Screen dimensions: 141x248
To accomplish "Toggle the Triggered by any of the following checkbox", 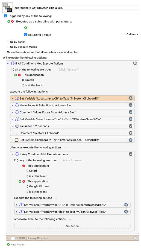I will [5, 16].
